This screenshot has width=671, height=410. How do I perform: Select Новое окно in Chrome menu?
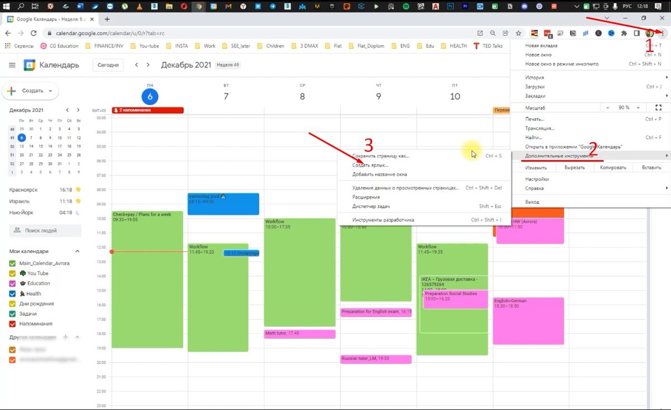590,55
